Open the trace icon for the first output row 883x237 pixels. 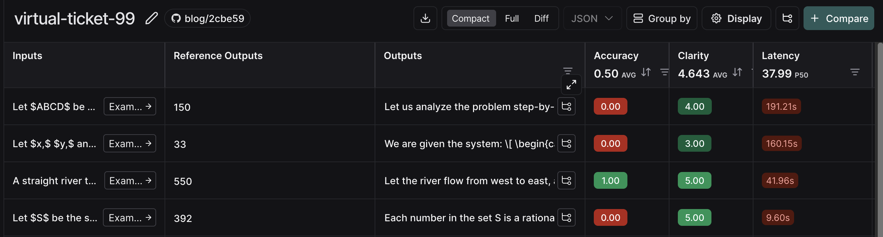pos(566,106)
